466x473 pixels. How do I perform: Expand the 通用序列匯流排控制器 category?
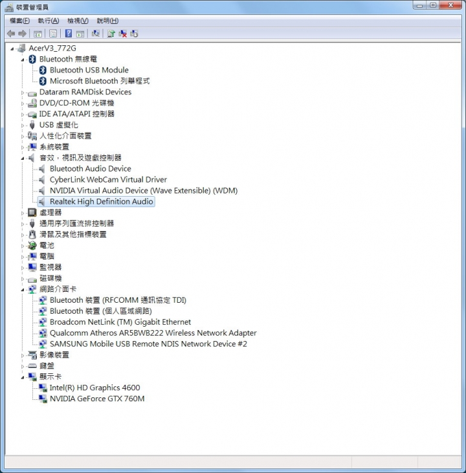pos(23,224)
